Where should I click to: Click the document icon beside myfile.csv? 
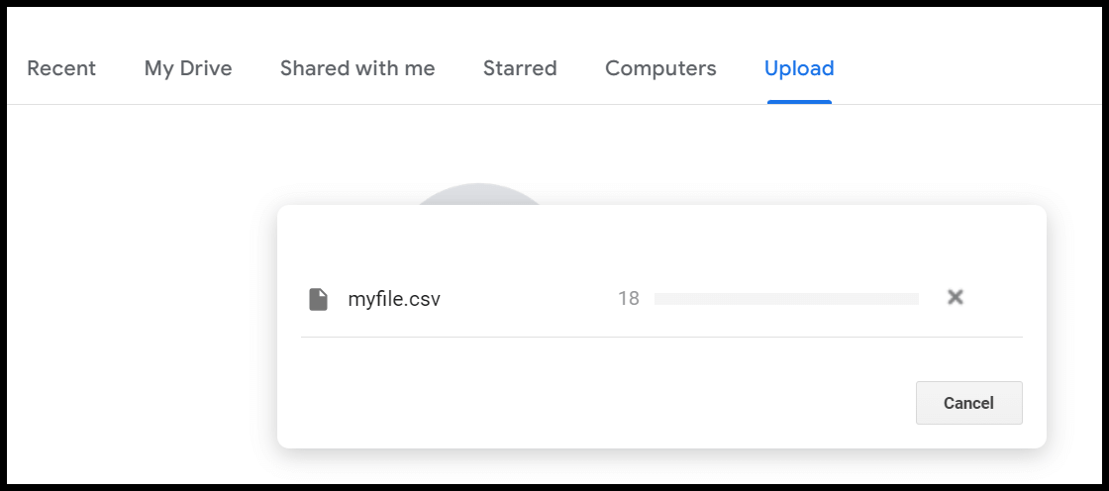(x=318, y=299)
